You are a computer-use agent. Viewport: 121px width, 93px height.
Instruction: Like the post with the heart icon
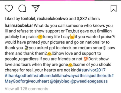[x=9, y=8]
